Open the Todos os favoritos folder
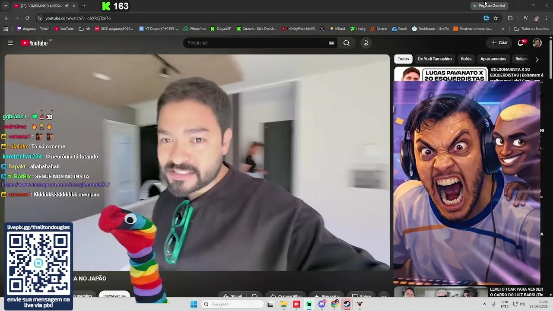This screenshot has height=311, width=553. click(531, 29)
